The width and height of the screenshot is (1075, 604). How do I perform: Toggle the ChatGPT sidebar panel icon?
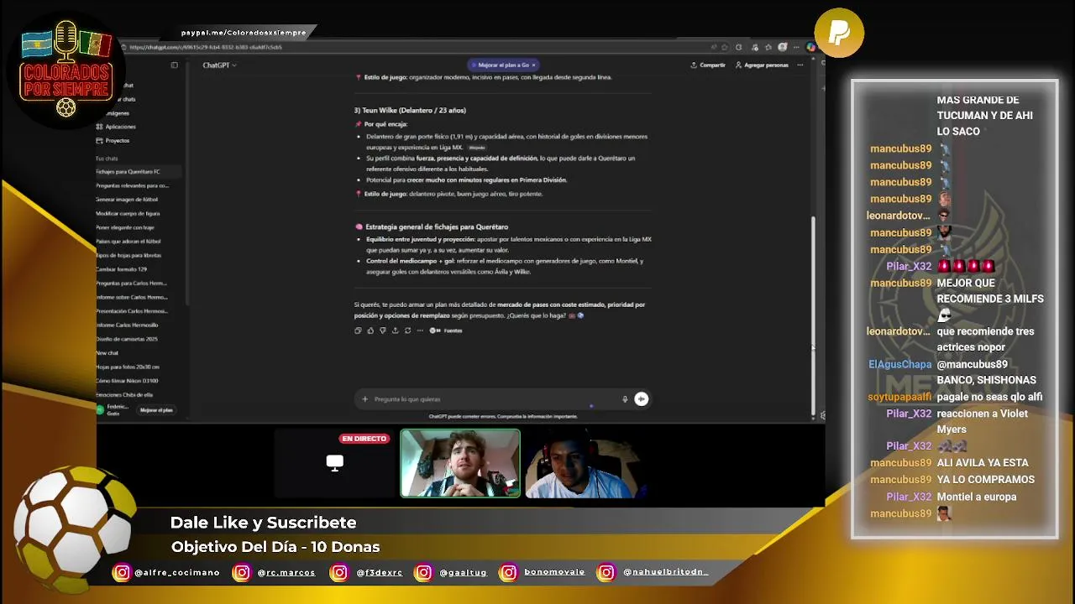174,65
